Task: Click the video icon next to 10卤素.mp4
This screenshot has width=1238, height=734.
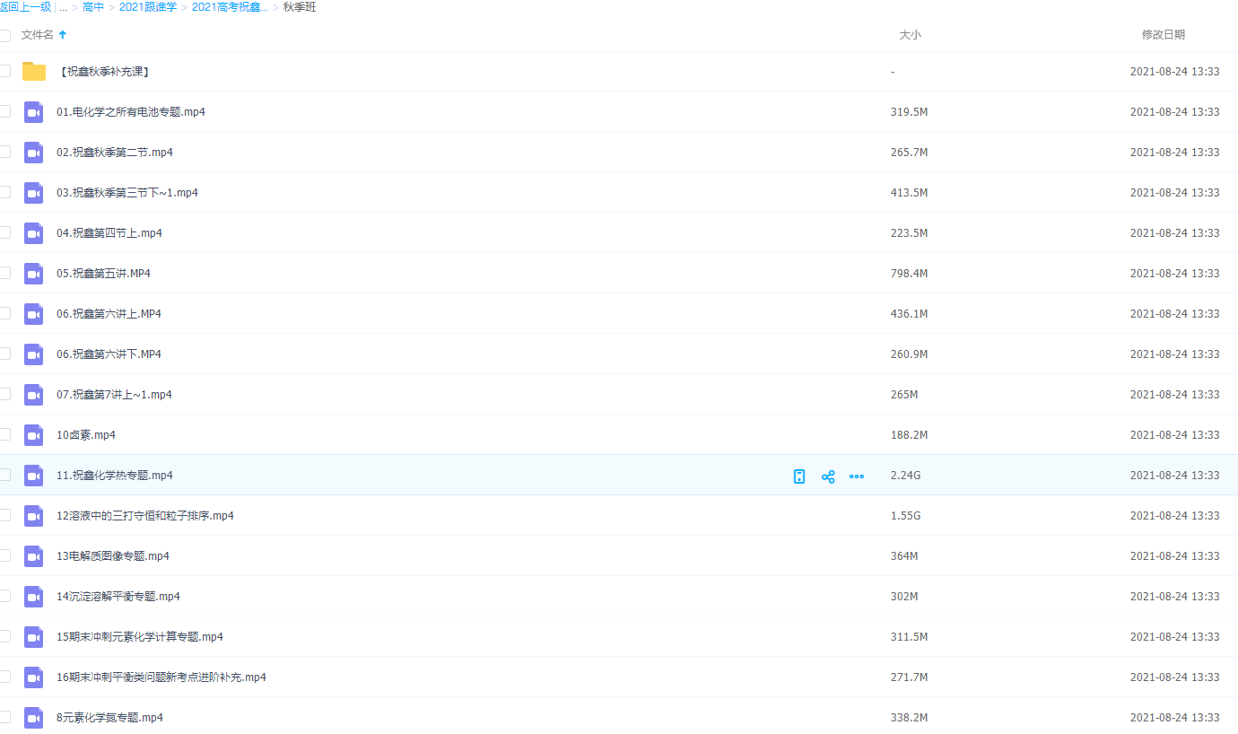Action: (34, 435)
